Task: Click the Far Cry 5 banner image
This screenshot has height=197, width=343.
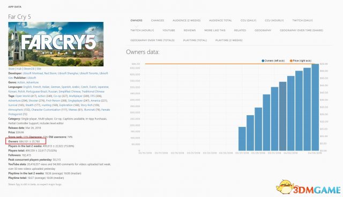Action: (x=56, y=44)
